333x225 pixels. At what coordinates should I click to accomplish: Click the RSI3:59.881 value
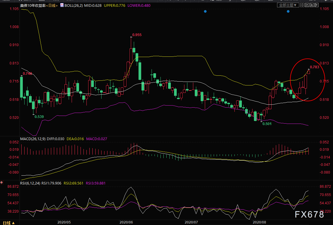(96, 183)
